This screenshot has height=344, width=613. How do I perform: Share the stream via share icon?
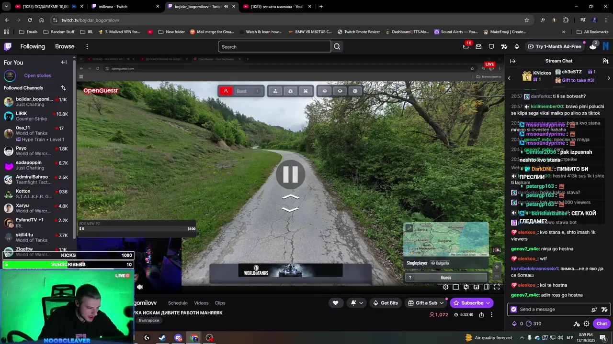click(x=481, y=315)
